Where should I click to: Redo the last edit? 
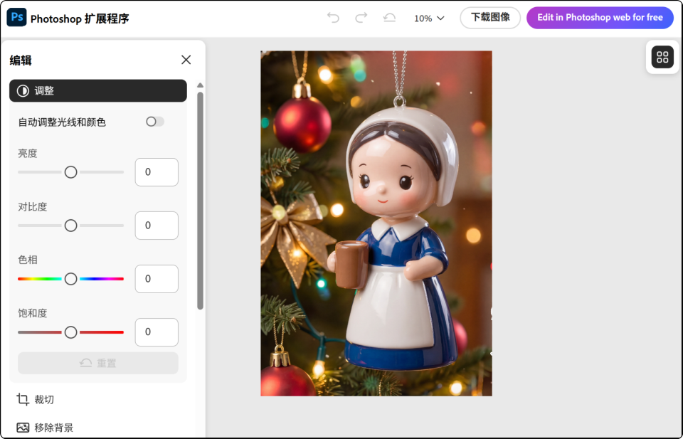pyautogui.click(x=361, y=18)
